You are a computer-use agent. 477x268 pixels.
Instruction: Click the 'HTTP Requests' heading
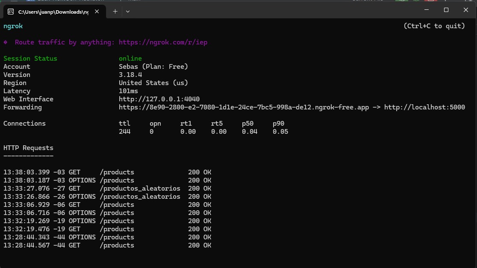(x=28, y=148)
